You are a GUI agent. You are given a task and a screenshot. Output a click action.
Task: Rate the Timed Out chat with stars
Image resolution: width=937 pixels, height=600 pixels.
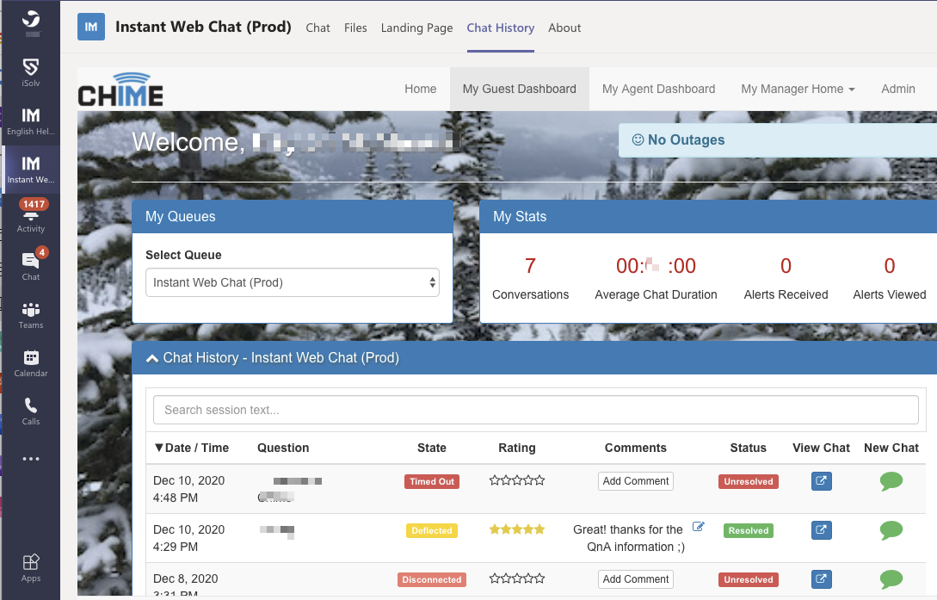(517, 480)
